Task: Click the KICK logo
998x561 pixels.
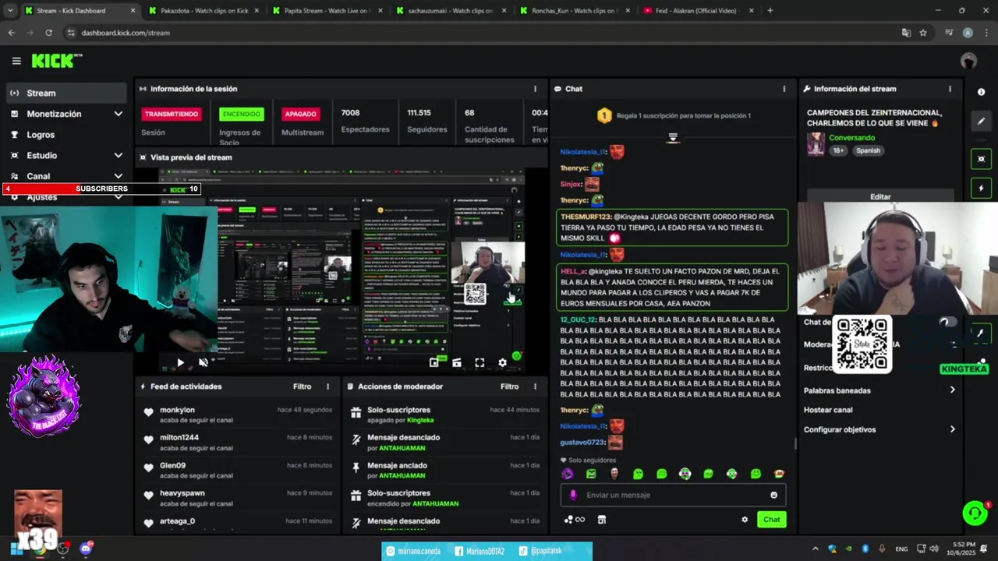Action: (55, 60)
